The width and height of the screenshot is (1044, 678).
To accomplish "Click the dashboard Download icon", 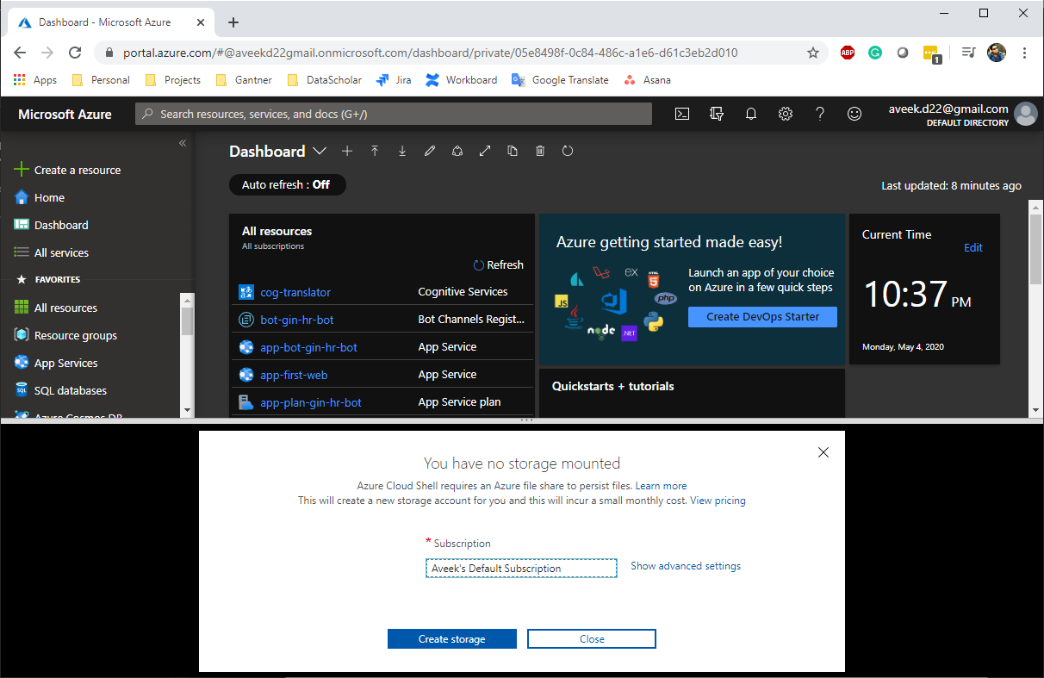I will coord(402,151).
